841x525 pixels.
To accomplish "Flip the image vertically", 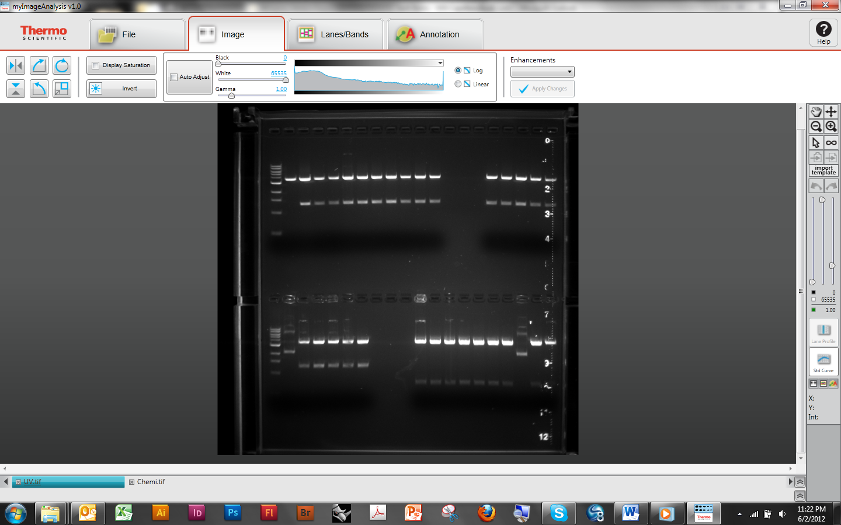I will (x=16, y=89).
